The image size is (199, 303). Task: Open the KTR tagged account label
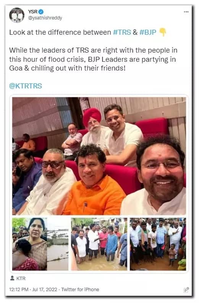click(x=21, y=279)
